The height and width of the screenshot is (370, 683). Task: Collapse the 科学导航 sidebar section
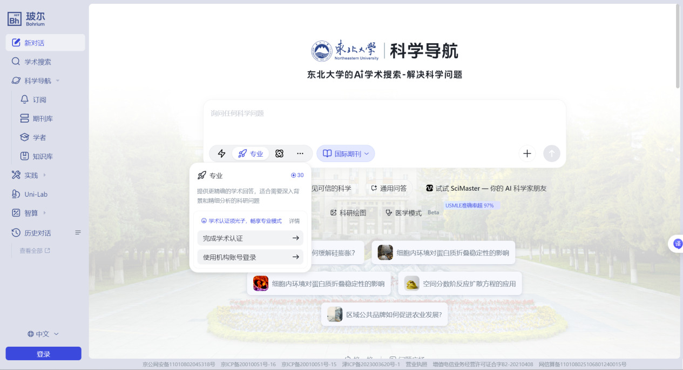point(58,81)
